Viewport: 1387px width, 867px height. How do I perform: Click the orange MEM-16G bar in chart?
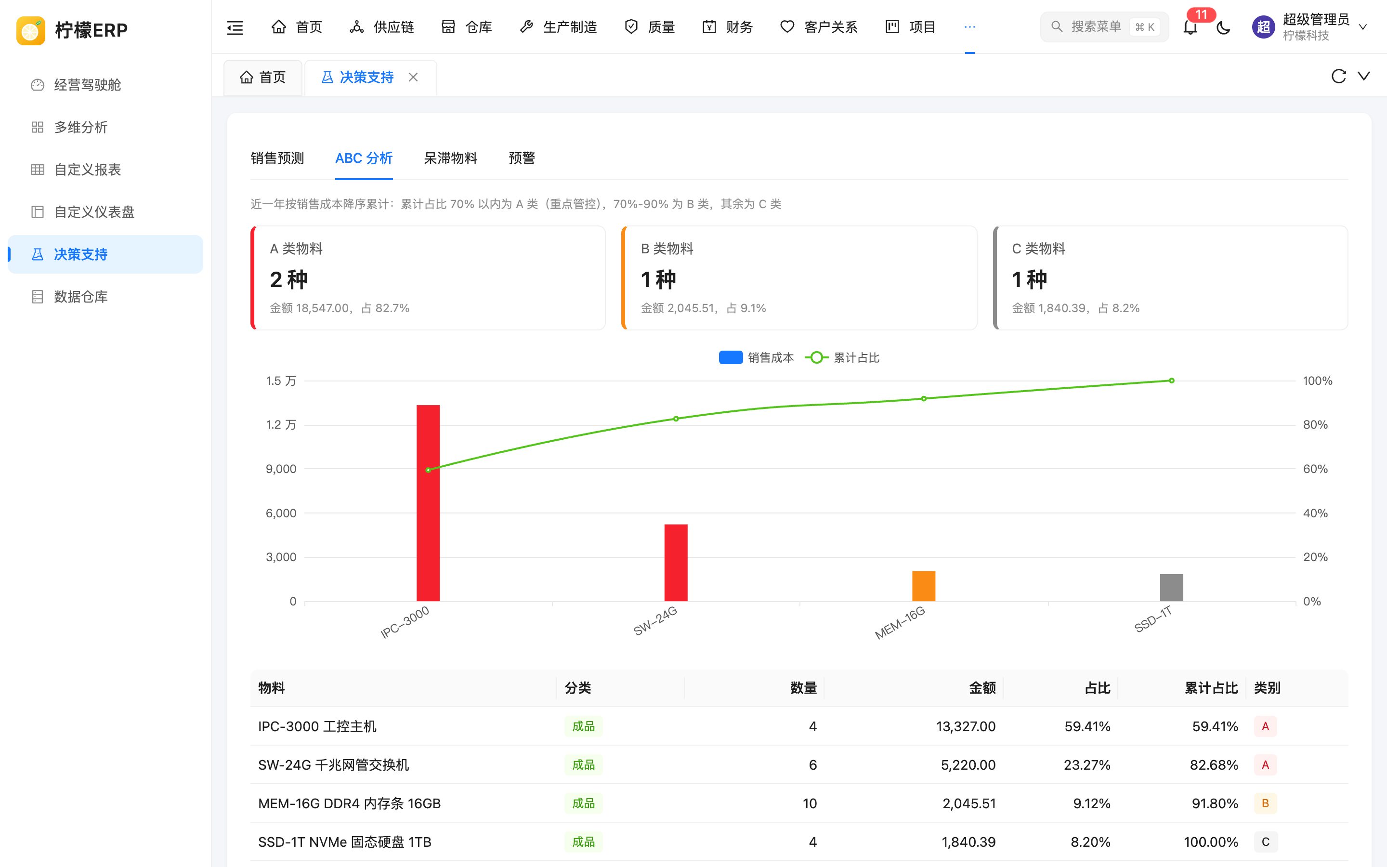[923, 586]
